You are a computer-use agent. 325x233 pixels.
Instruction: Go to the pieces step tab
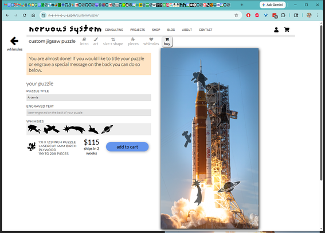133,42
